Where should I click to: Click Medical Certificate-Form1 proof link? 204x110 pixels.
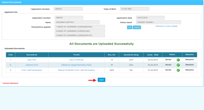(x=76, y=70)
